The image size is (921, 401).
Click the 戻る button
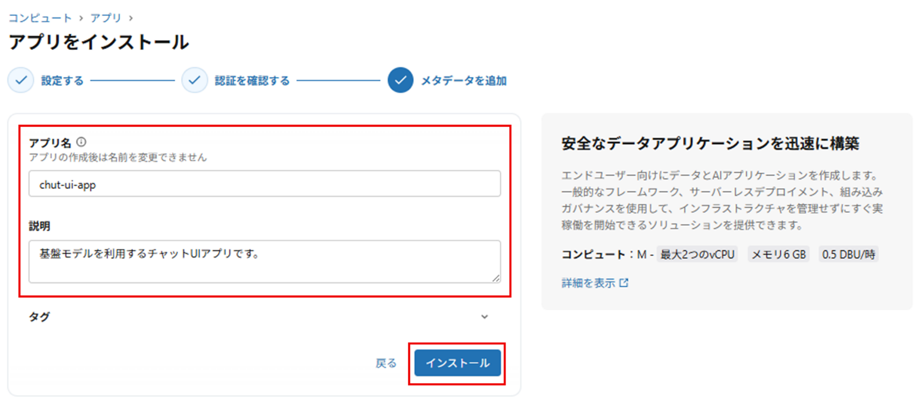(386, 363)
